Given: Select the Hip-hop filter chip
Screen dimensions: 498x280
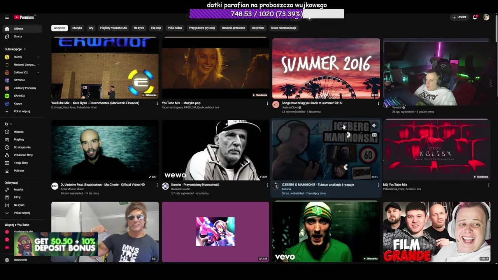Looking at the screenshot, I should (x=156, y=28).
